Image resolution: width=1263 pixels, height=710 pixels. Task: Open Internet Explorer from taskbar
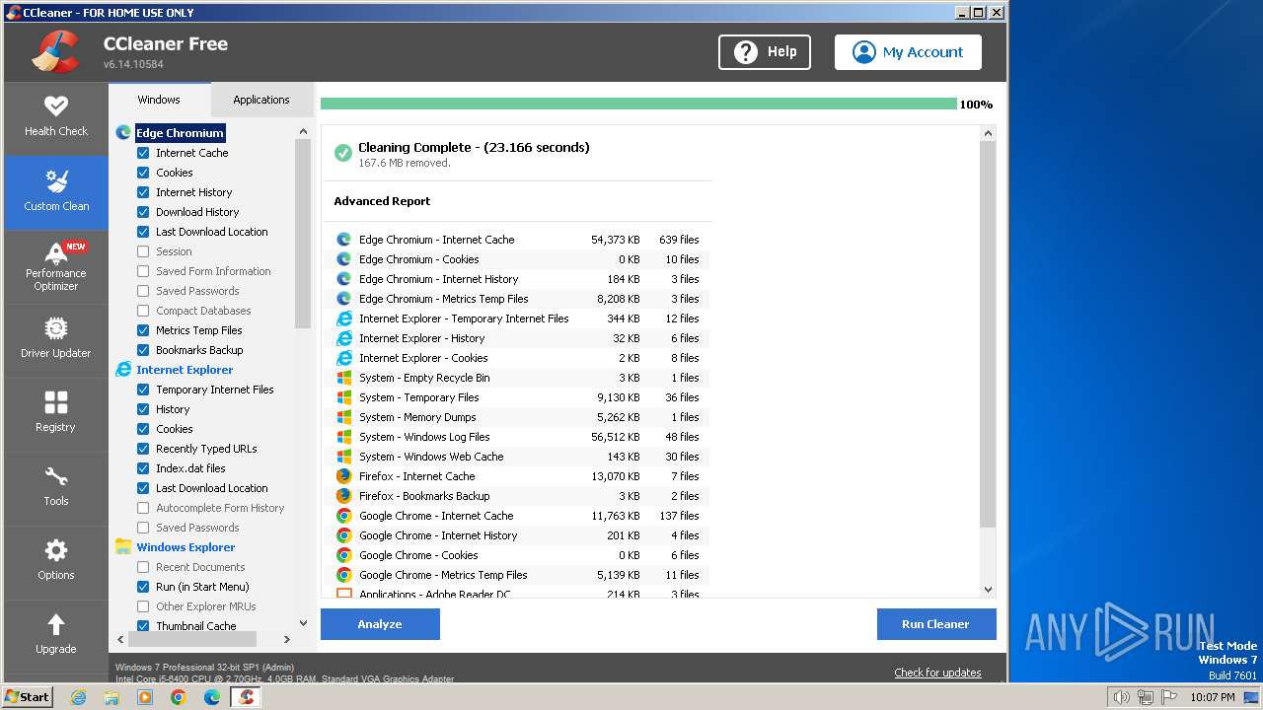[x=79, y=697]
